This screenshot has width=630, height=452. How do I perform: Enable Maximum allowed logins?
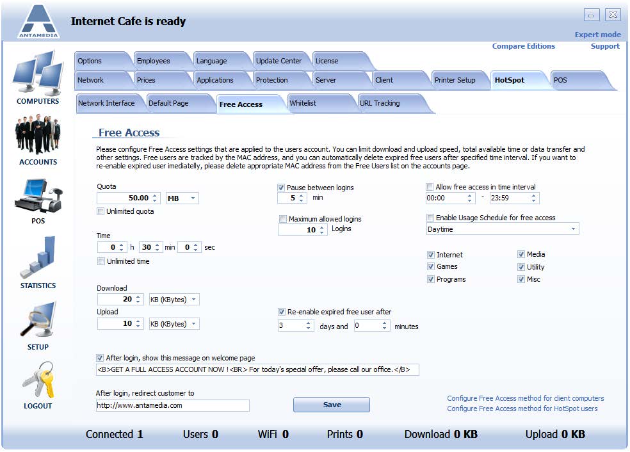coord(283,219)
